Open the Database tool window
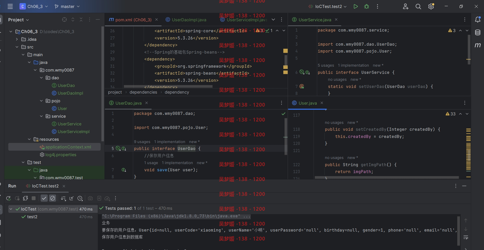 pyautogui.click(x=478, y=33)
